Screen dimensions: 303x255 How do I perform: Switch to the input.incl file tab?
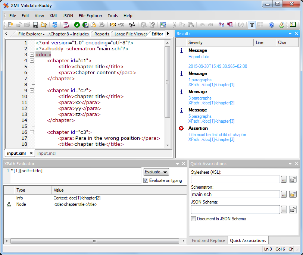coord(46,153)
